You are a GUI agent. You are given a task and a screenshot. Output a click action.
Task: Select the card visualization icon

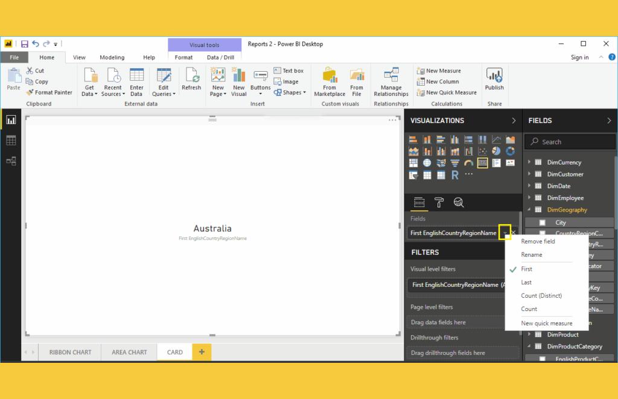click(482, 163)
